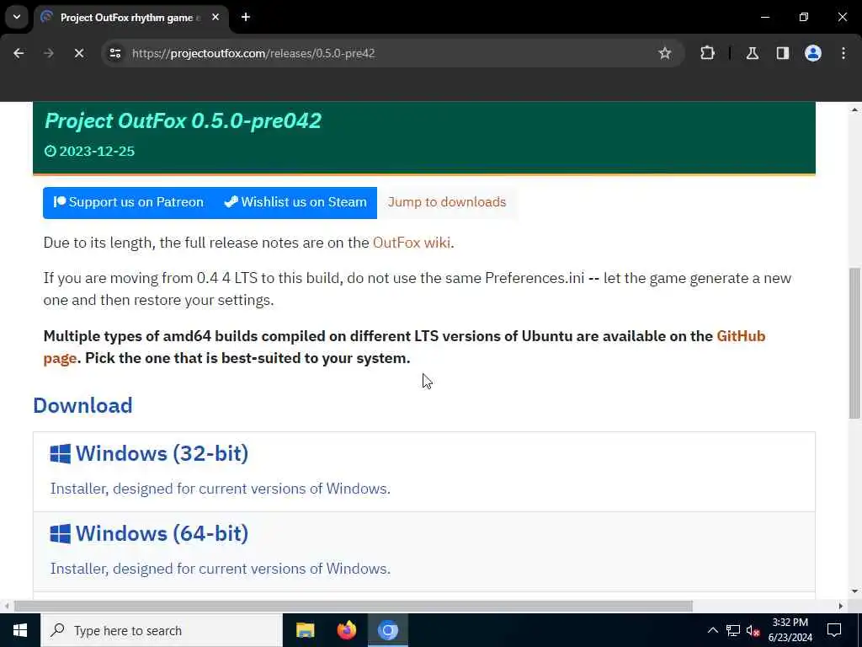Open a new browser tab
This screenshot has width=862, height=647.
(246, 17)
